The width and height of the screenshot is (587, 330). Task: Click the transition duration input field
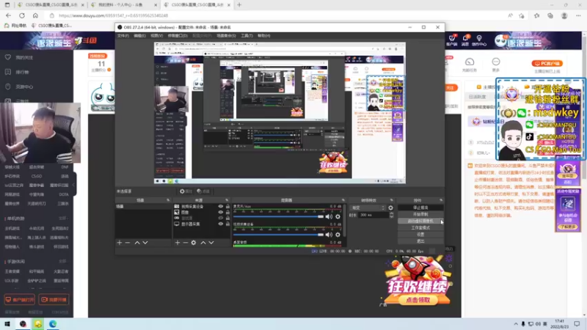coord(373,215)
